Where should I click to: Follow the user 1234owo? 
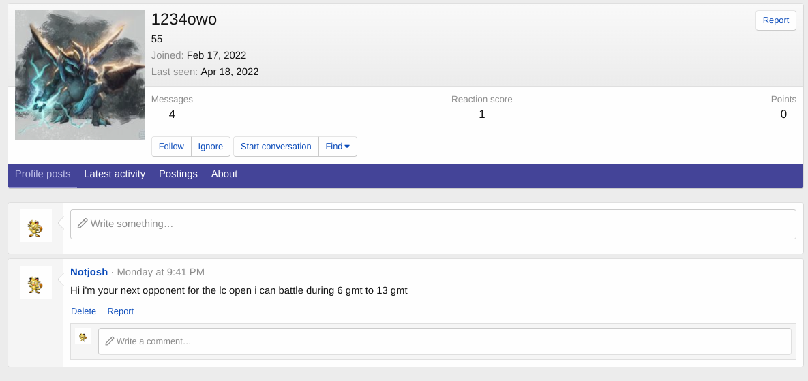(171, 147)
